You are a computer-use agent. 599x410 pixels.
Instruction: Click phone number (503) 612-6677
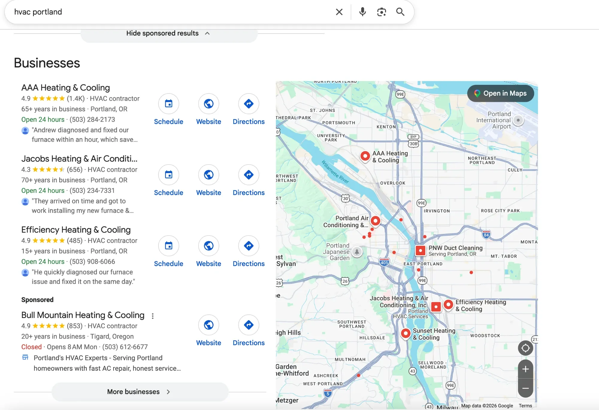pyautogui.click(x=125, y=347)
